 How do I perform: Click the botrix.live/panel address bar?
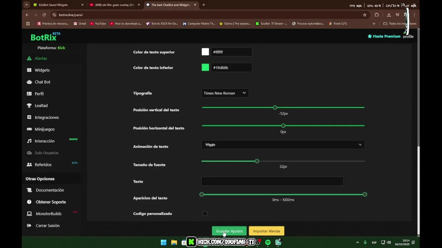[210, 15]
